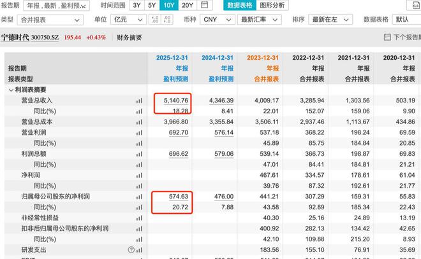Screen dimensions: 421x259
Task: Open chart icon for 营业利润 row
Action: point(139,133)
